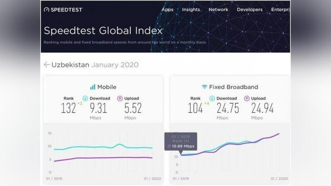
Task: Open the Network menu item
Action: pyautogui.click(x=218, y=10)
